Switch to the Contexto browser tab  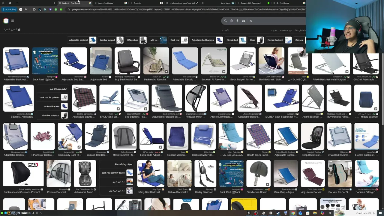pyautogui.click(x=146, y=3)
